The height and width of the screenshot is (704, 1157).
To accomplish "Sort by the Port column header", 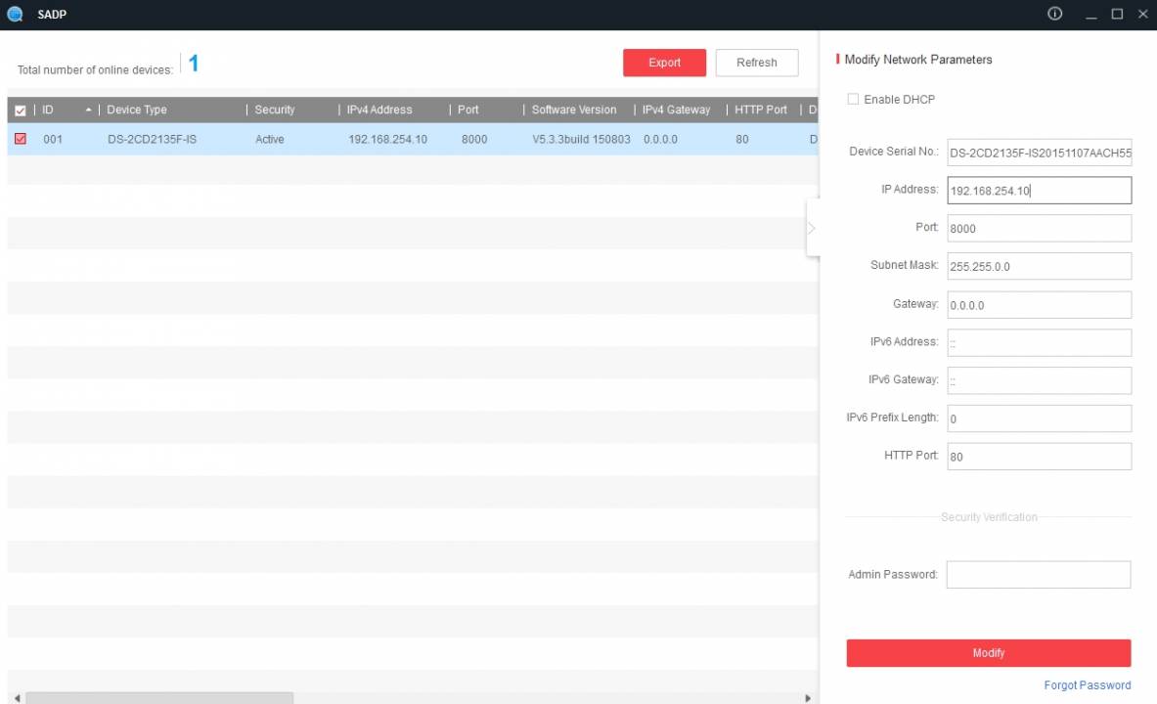I will (467, 110).
